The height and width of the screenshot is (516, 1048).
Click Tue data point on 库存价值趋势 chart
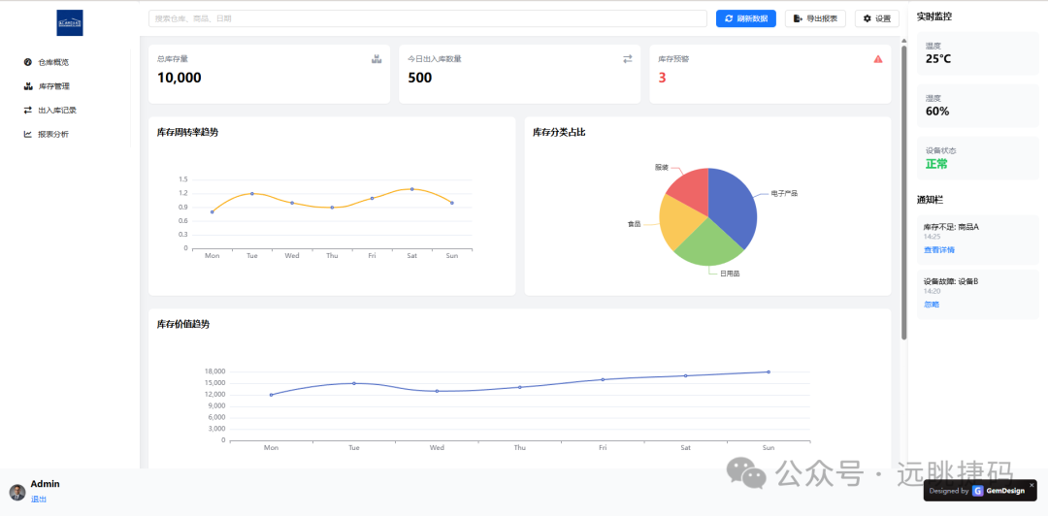(x=354, y=383)
